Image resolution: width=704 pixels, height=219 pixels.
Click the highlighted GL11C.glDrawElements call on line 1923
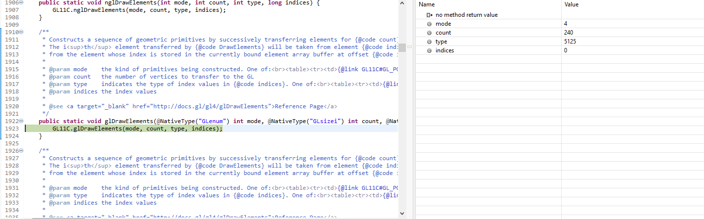(x=137, y=129)
